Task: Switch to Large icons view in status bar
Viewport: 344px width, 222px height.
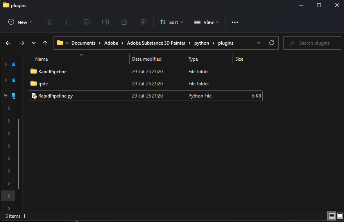Action: (340, 216)
